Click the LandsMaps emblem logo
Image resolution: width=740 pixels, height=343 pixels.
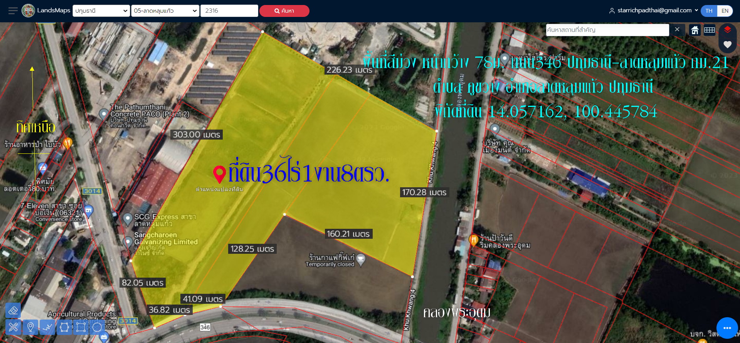coord(28,11)
